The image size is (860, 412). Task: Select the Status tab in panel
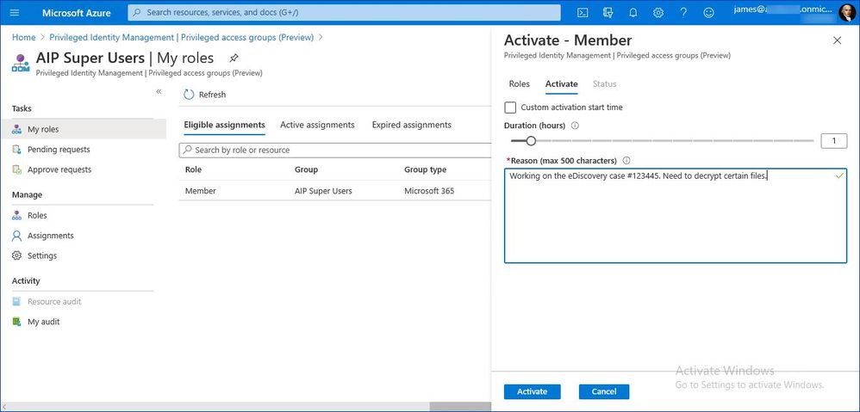604,83
